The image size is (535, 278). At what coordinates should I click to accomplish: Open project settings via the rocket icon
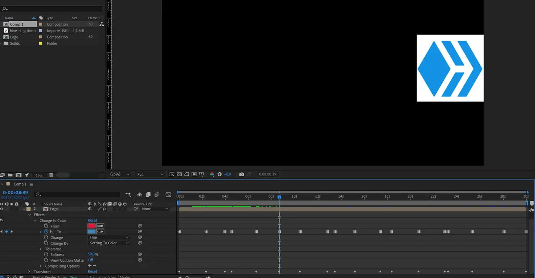(27, 175)
